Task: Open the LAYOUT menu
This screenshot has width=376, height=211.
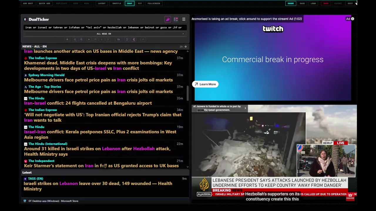Action: 102,4
